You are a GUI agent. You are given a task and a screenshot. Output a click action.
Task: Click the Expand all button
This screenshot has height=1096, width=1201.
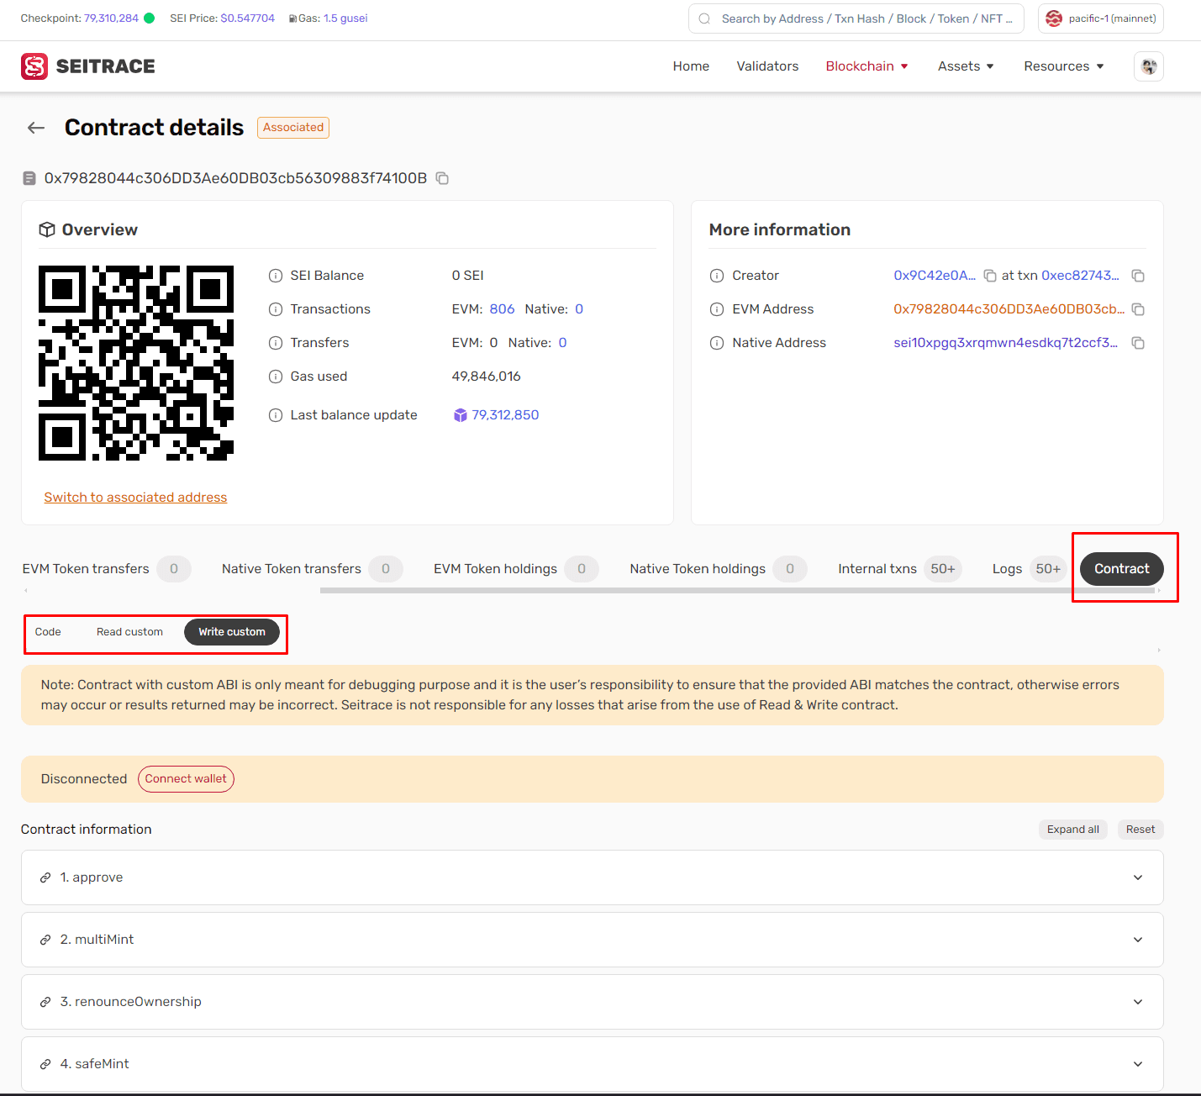point(1073,830)
